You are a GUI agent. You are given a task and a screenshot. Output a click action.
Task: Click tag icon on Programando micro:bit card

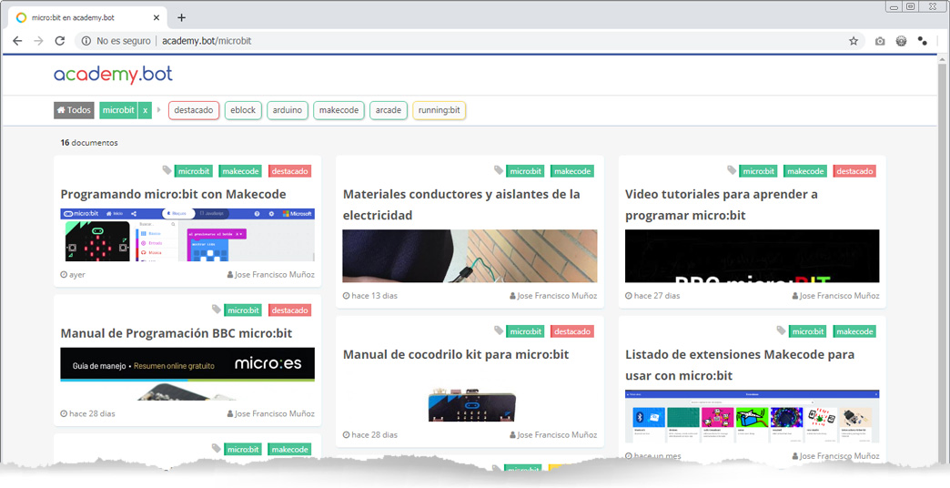coord(167,170)
